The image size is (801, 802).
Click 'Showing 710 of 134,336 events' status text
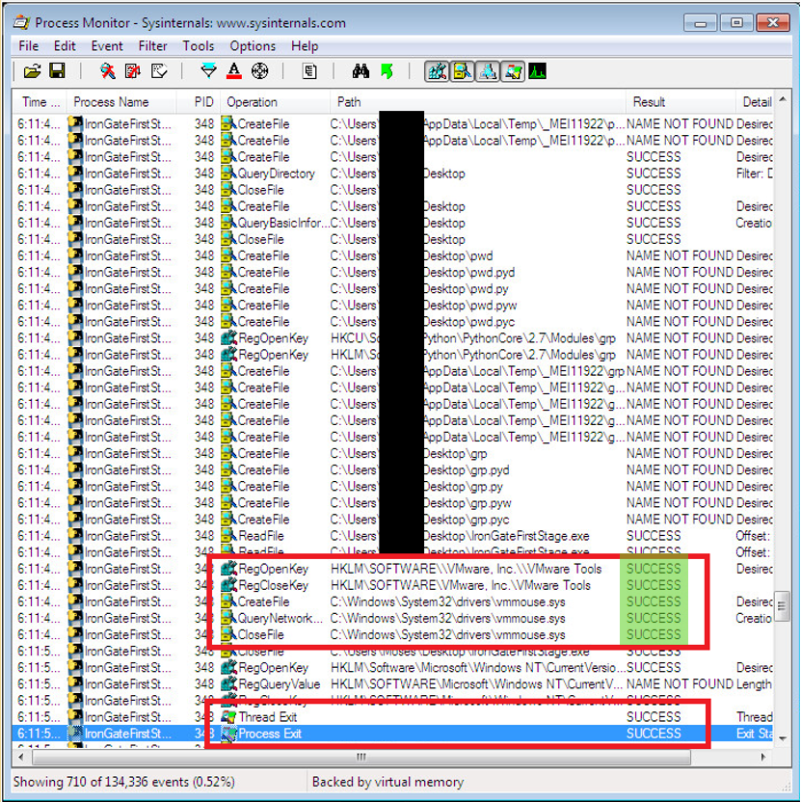pos(123,782)
